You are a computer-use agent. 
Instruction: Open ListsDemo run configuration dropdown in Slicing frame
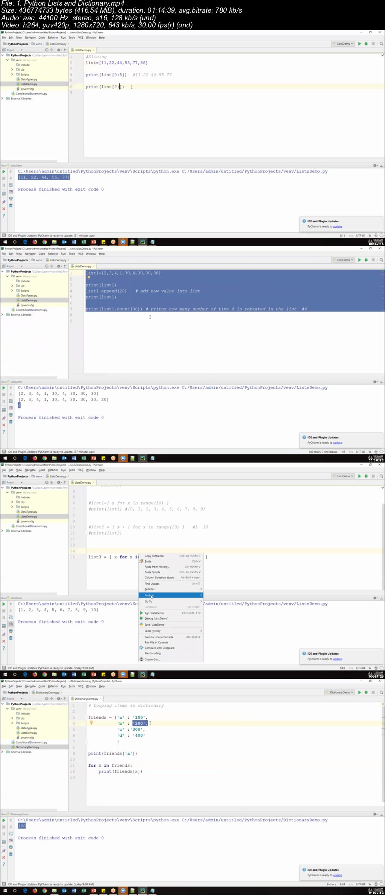[x=343, y=44]
